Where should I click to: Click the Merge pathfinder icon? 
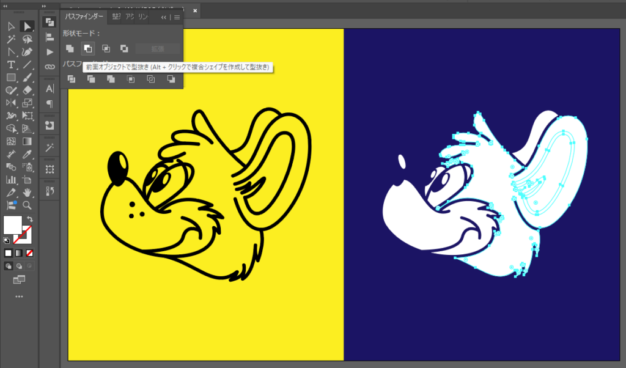click(111, 79)
